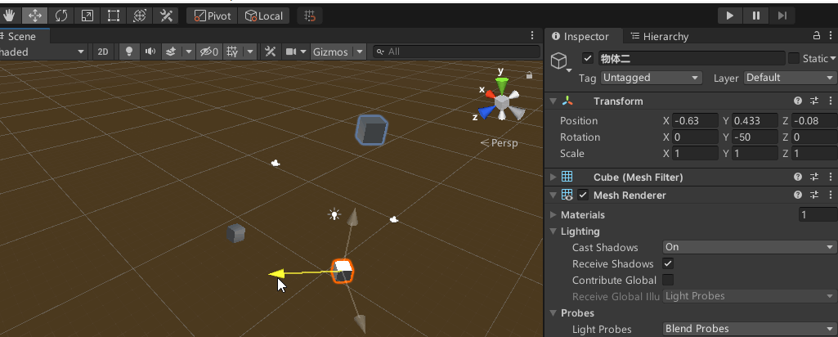Open Cast Shadows dropdown
Screen dimensions: 838x337
point(749,247)
